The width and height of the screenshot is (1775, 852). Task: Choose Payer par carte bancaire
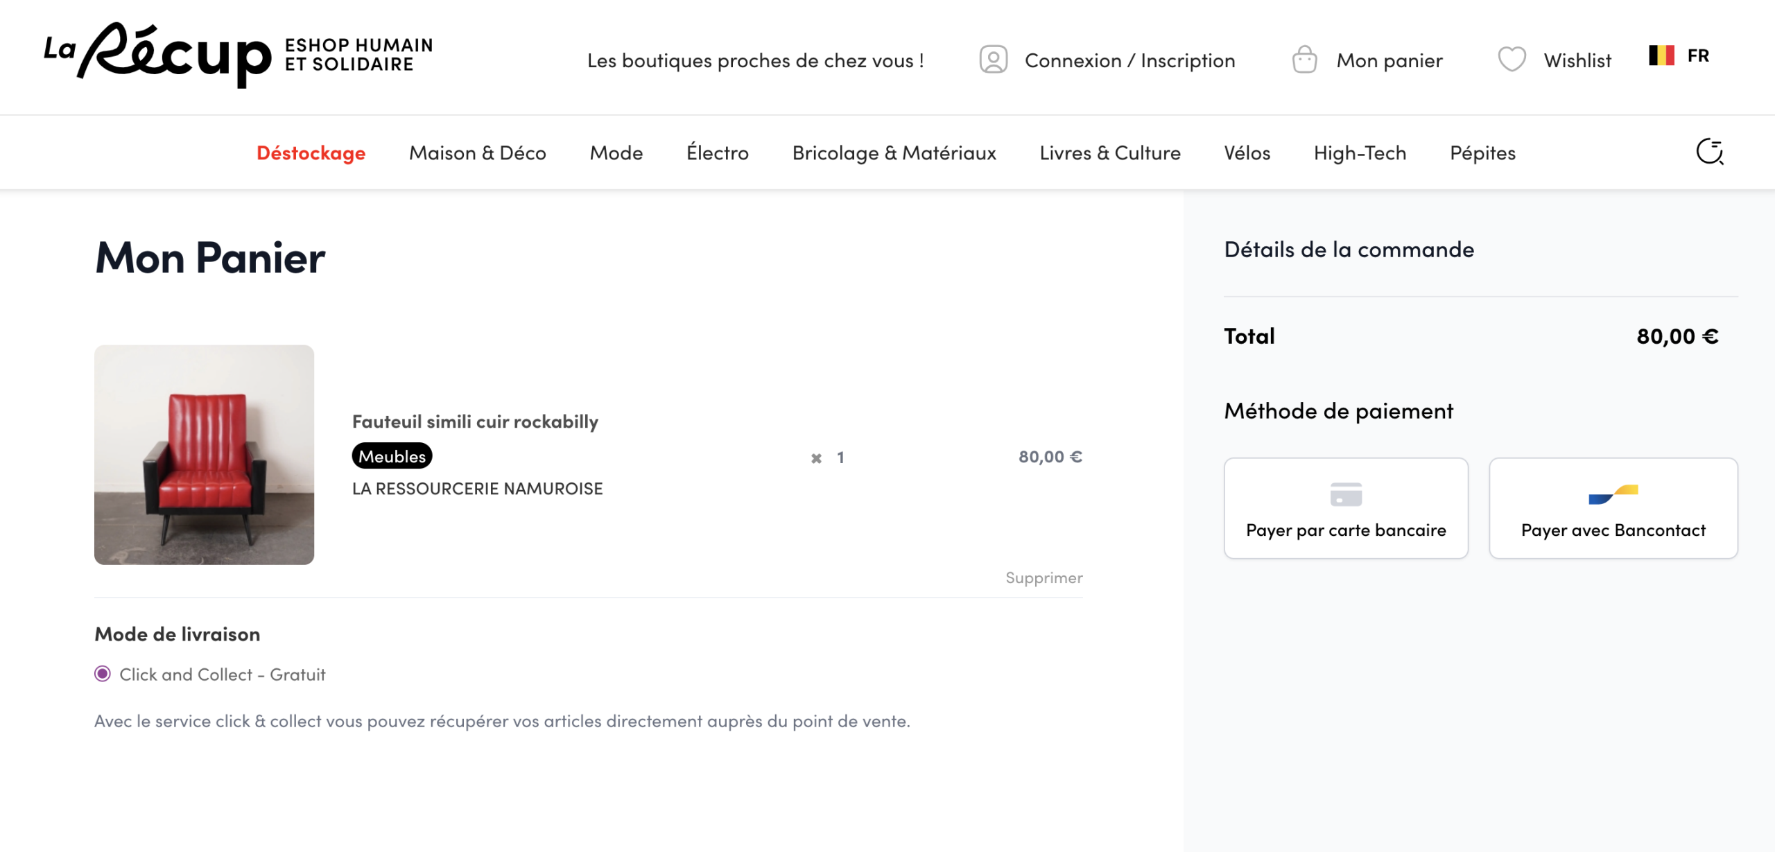coord(1345,508)
